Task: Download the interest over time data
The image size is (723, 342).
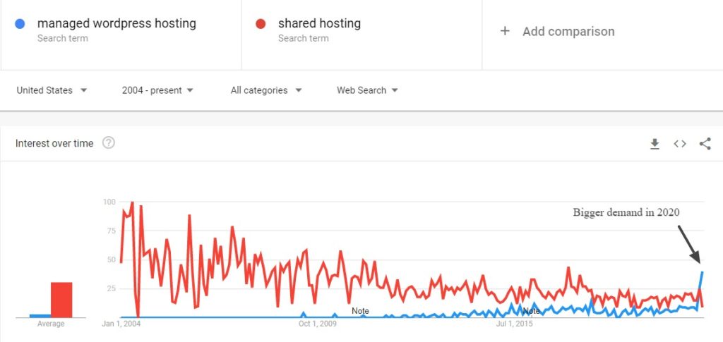Action: click(655, 144)
